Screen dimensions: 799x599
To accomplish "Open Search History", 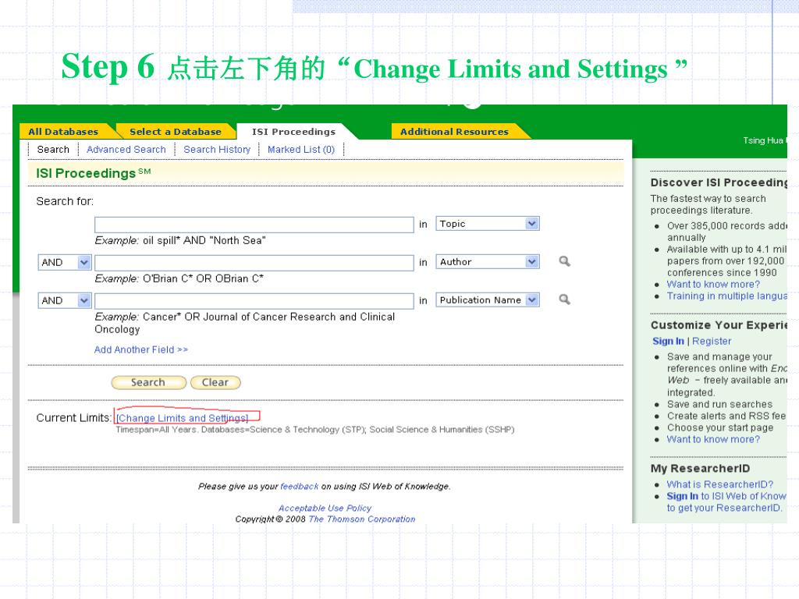I will coord(217,149).
